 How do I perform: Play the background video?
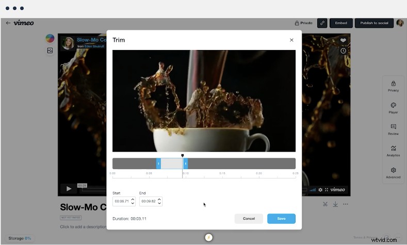point(69,189)
